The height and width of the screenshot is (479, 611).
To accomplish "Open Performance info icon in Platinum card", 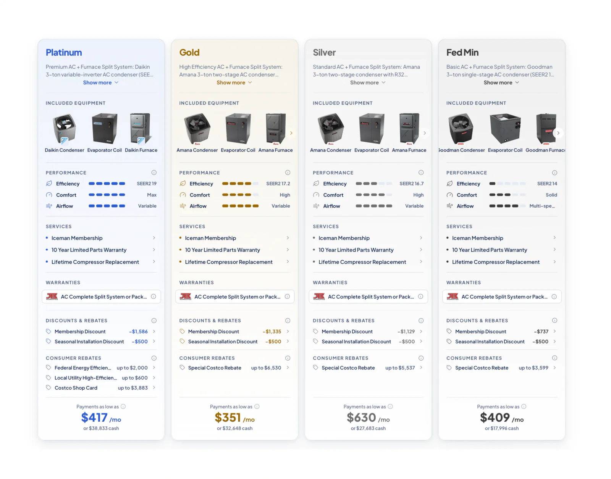I will tap(154, 173).
